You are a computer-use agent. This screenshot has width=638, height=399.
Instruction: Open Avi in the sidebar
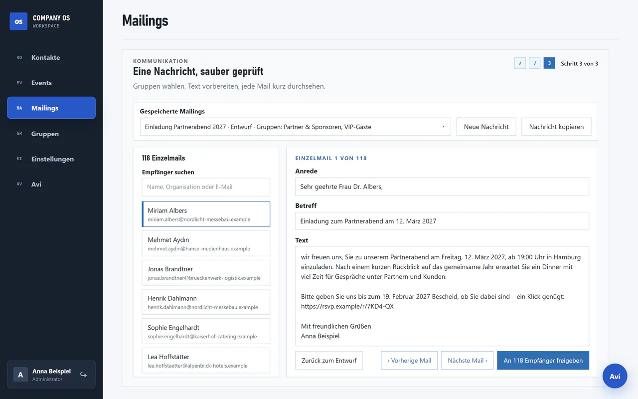click(51, 184)
